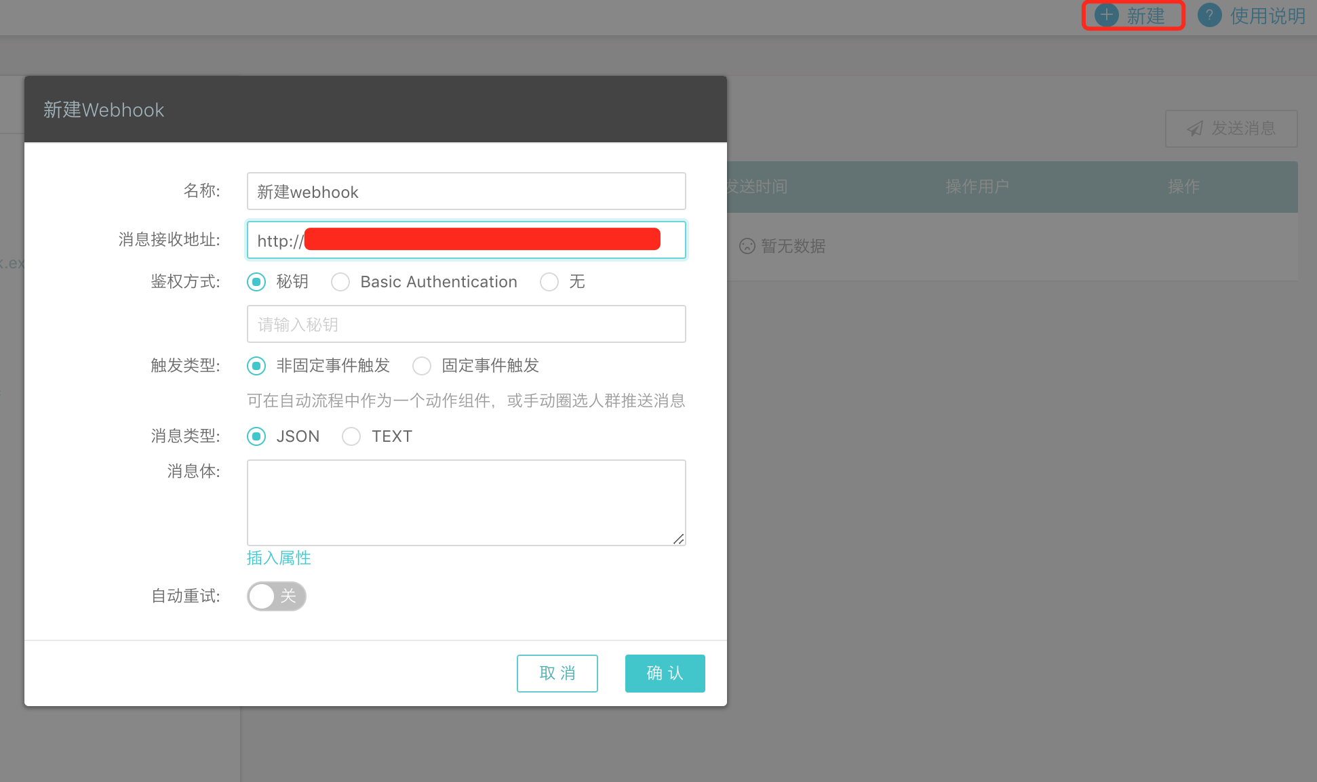Choose 非固定事件触发 trigger type
The width and height of the screenshot is (1317, 782).
coord(256,366)
